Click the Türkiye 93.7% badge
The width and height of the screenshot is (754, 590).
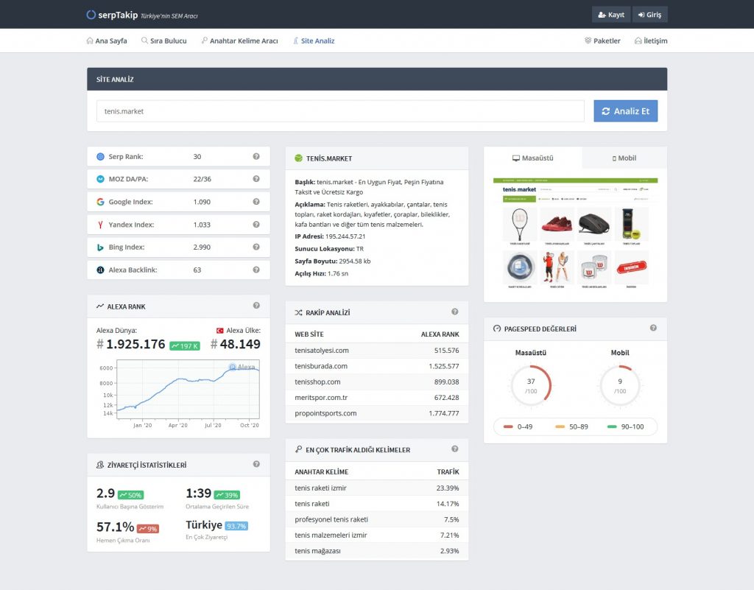[x=236, y=526]
